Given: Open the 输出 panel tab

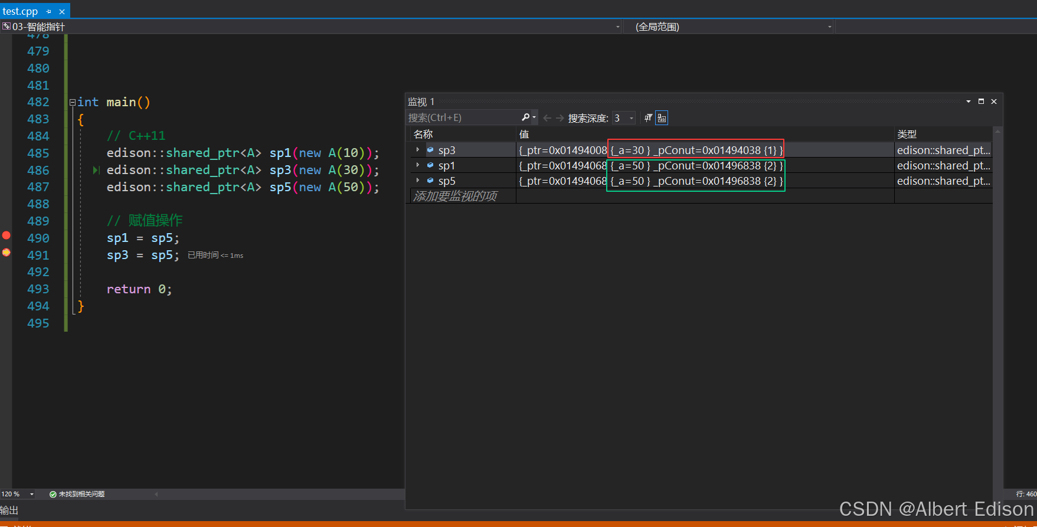Looking at the screenshot, I should (9, 510).
